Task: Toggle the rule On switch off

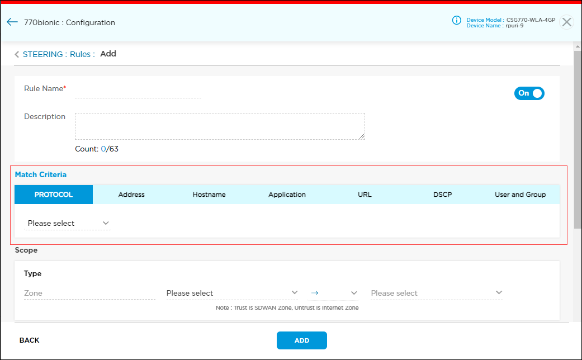Action: point(529,93)
